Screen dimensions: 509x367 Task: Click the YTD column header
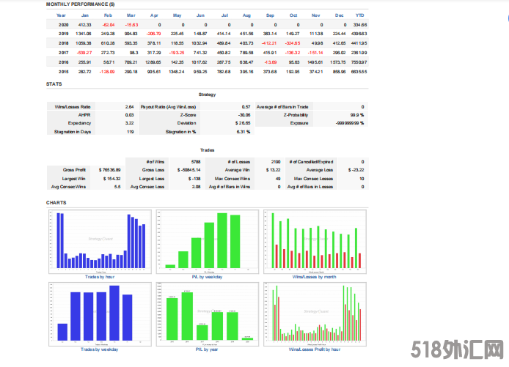coord(360,15)
